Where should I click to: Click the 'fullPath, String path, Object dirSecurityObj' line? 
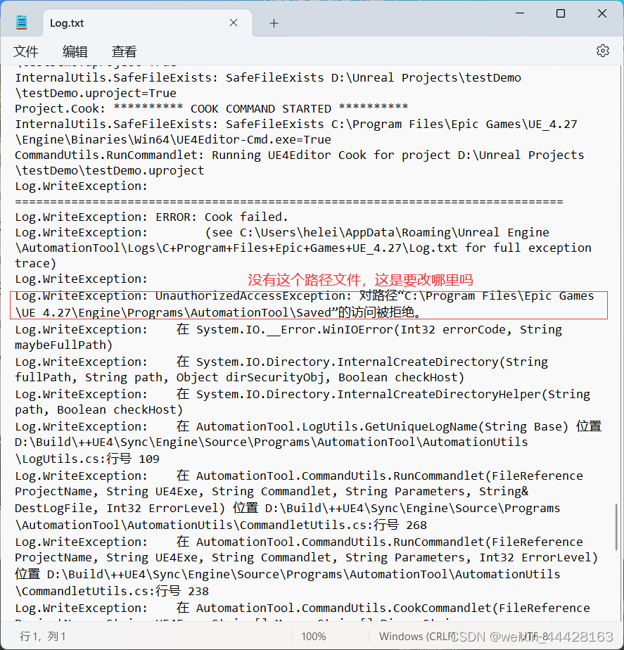[239, 377]
